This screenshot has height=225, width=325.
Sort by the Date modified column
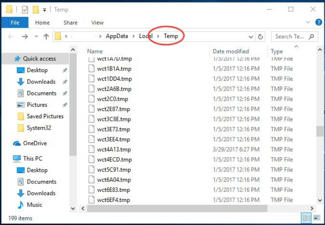(x=231, y=51)
